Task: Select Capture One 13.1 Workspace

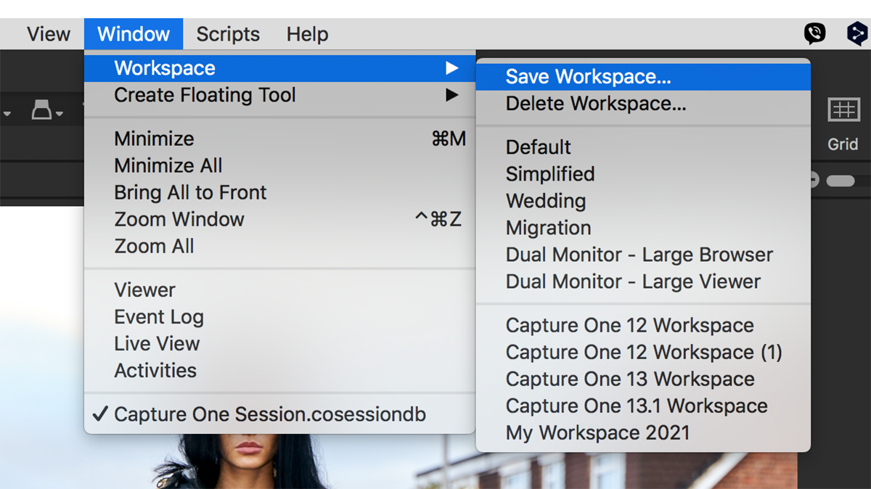Action: [x=636, y=406]
